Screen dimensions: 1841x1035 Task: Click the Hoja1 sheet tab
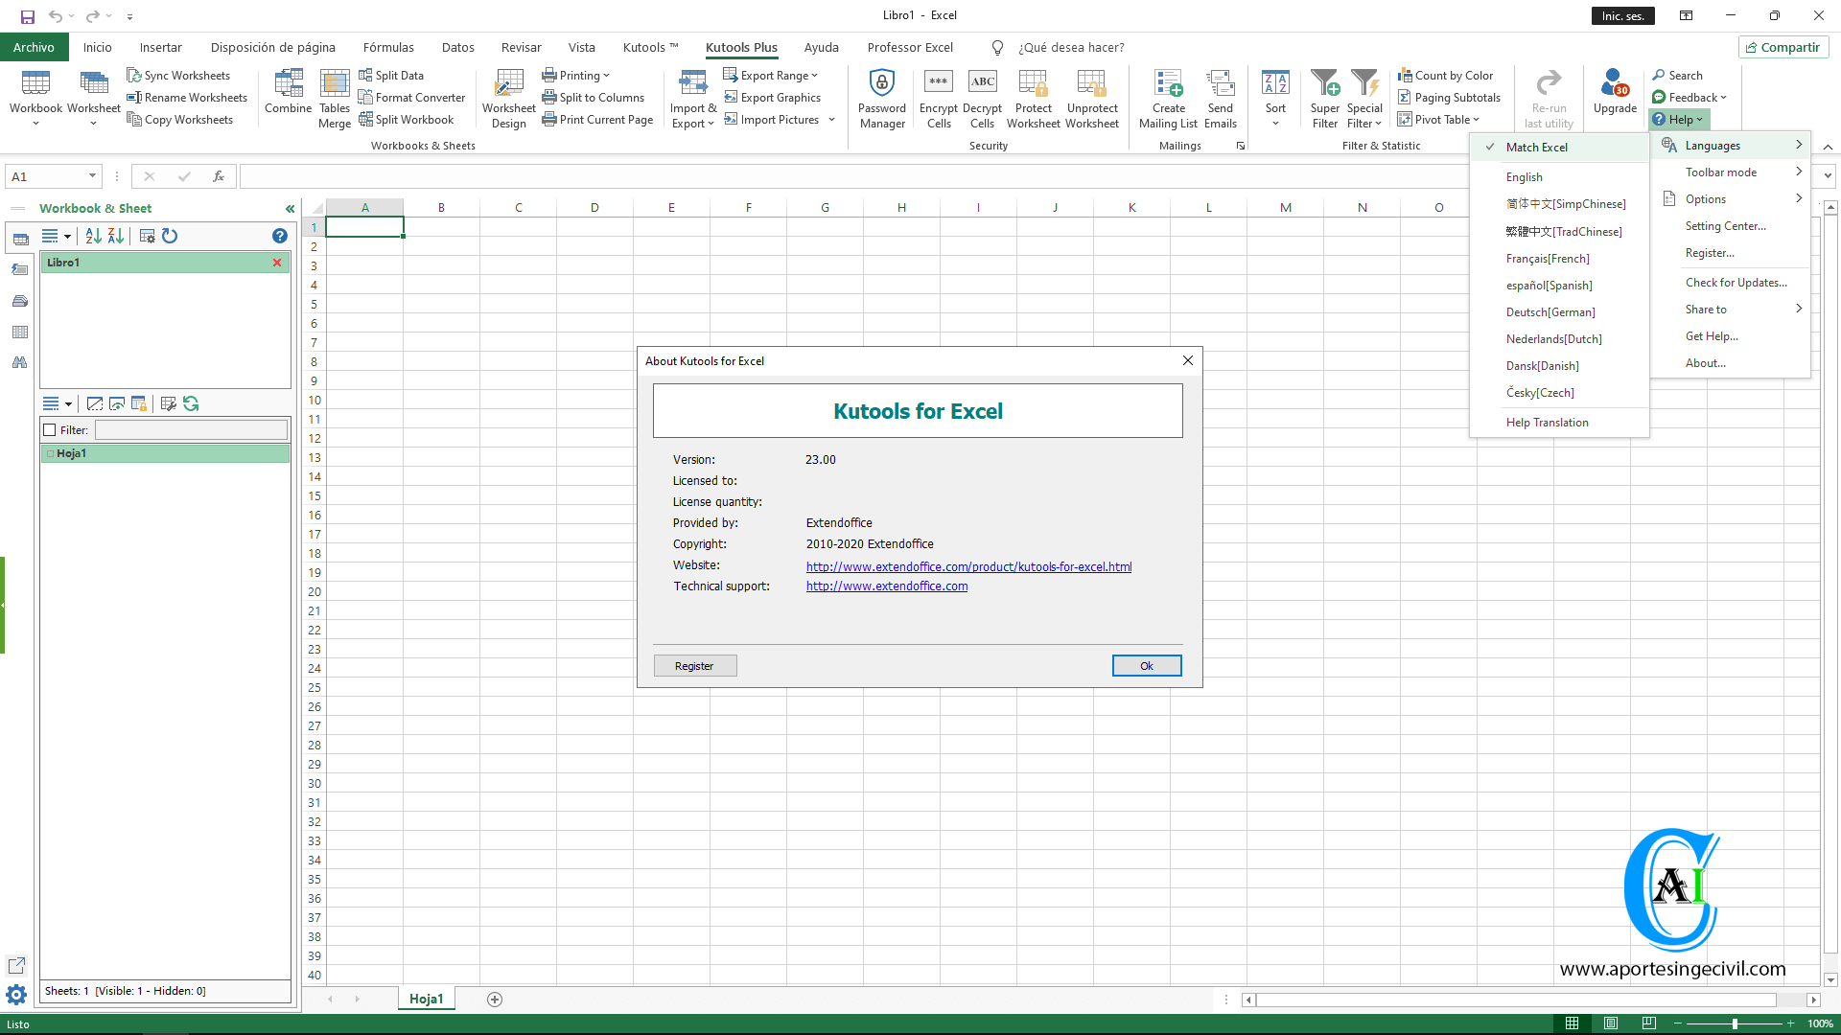tap(426, 999)
